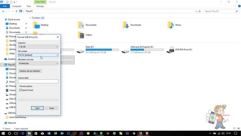Select OneDrive in navigation pane
Viewport: 241px width, 136px height.
(x=10, y=59)
